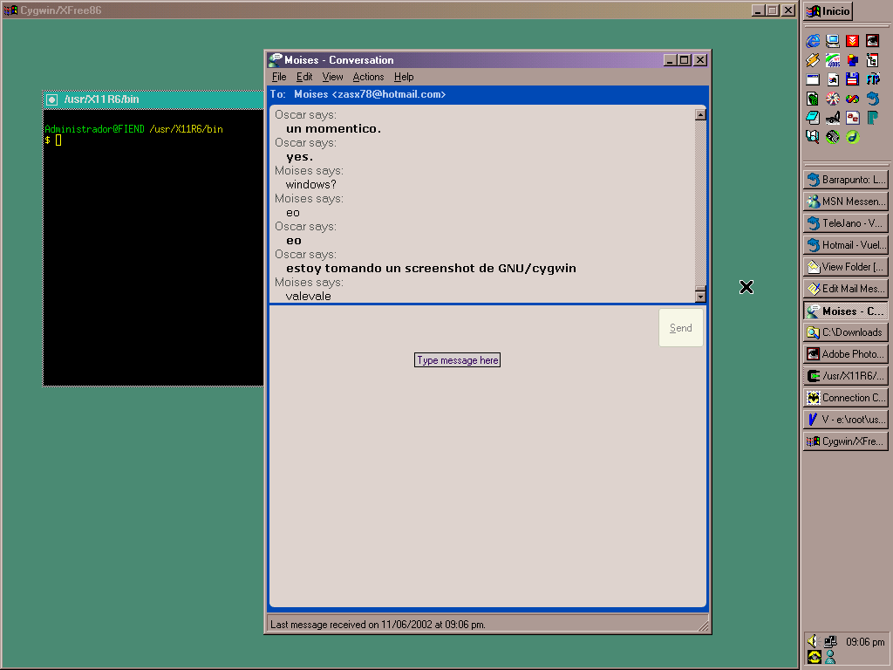Open Adobe Photoshop eye icon in quick launch
Viewport: 893px width, 670px height.
872,41
